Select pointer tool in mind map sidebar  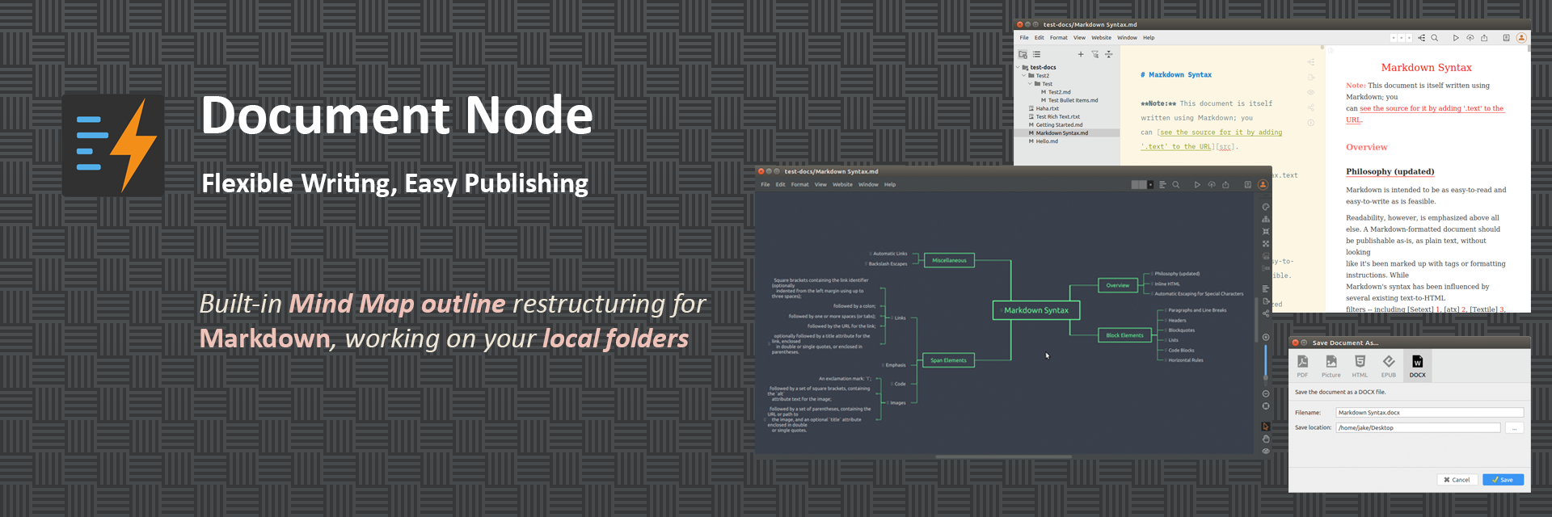1266,427
